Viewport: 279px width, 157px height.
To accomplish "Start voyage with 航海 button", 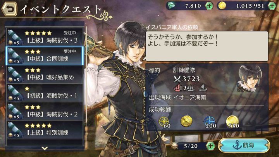I will tap(244, 145).
